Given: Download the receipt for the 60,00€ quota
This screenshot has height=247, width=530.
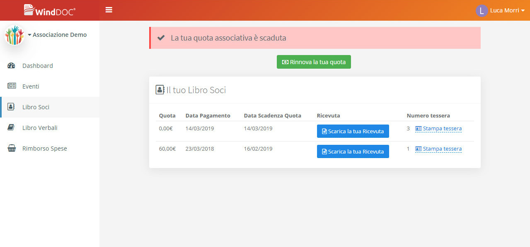Looking at the screenshot, I should [353, 151].
